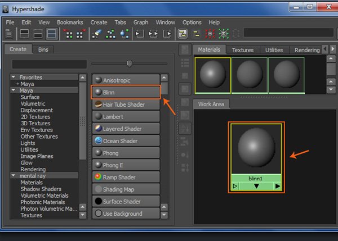Click the swatch size slider handle
This screenshot has height=241, width=338.
click(x=130, y=63)
